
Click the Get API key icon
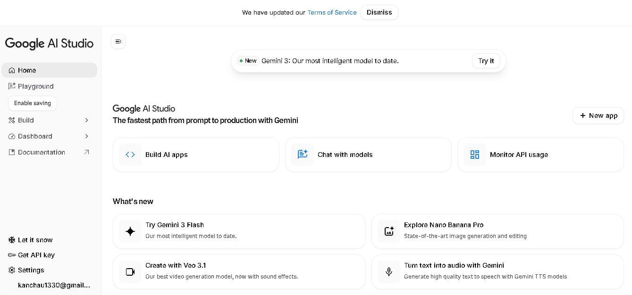(x=11, y=255)
